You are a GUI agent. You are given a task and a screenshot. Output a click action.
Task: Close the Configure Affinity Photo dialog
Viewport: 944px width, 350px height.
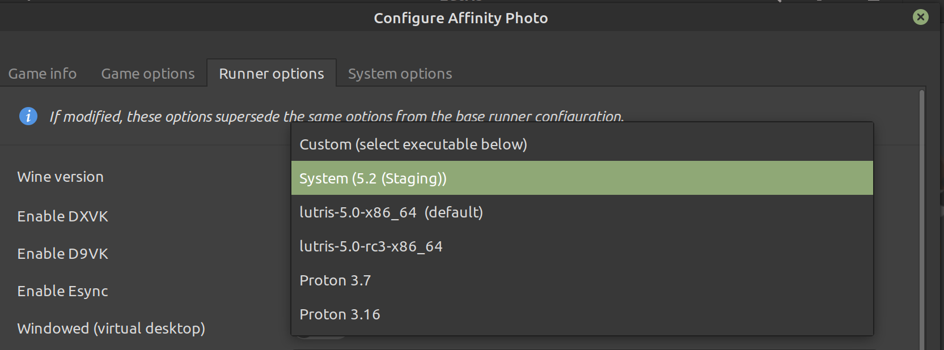(x=921, y=17)
